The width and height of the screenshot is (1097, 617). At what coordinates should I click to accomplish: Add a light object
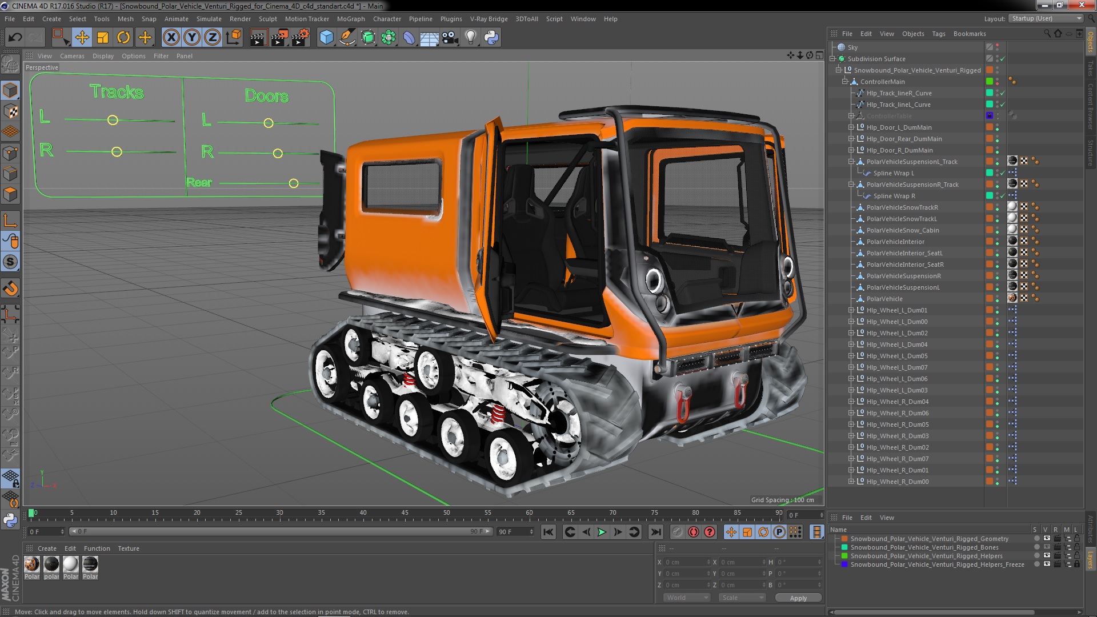coord(471,38)
